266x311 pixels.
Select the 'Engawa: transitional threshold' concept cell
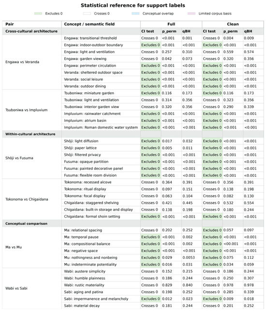[x=101, y=38]
